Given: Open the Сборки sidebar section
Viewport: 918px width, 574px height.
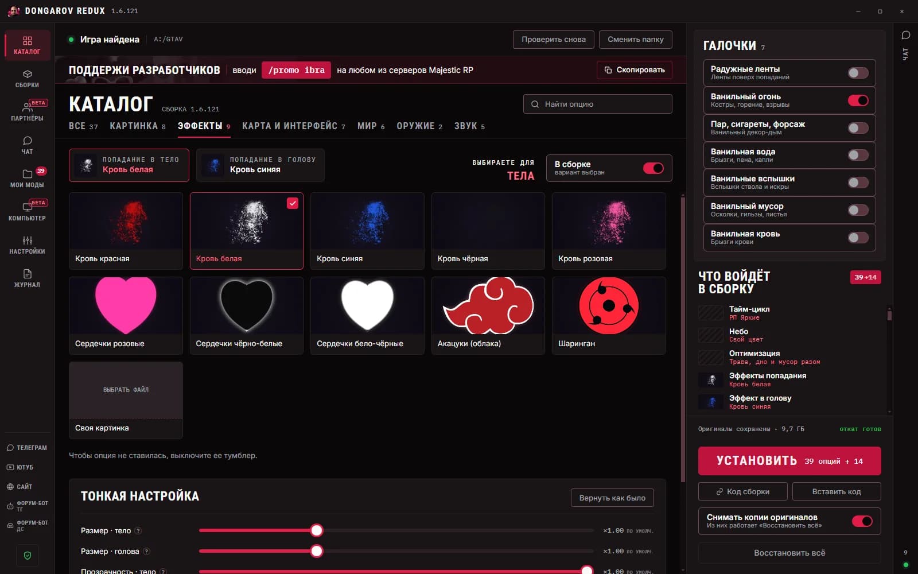Looking at the screenshot, I should pos(27,79).
